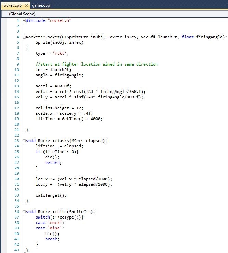Collapse the #include region at line 1
This screenshot has height=253, width=228.
pos(24,20)
